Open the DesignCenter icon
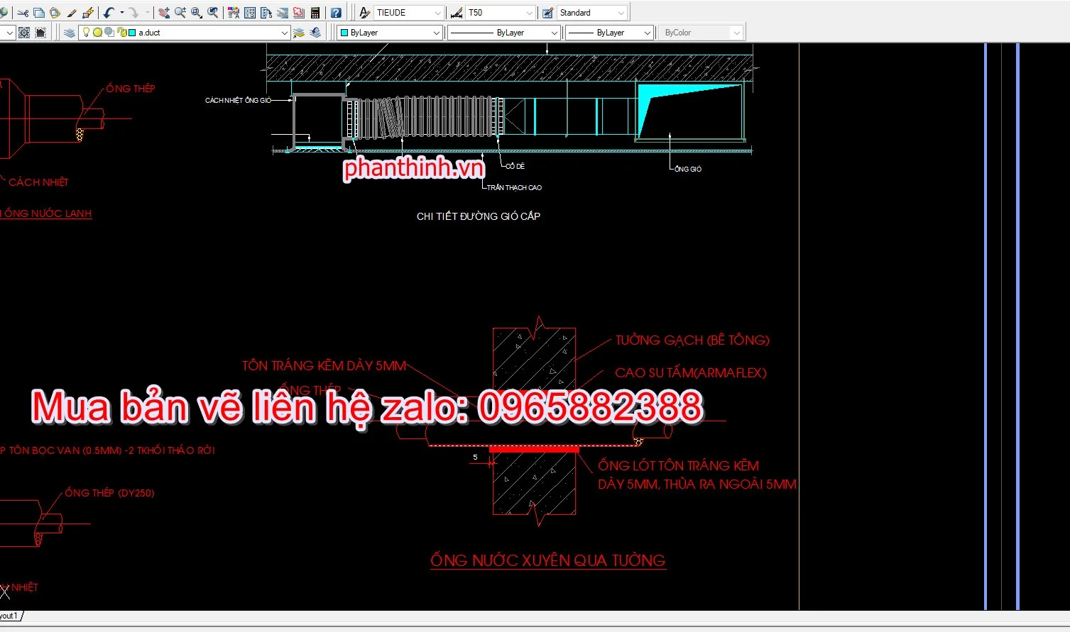This screenshot has height=632, width=1070. click(x=250, y=13)
